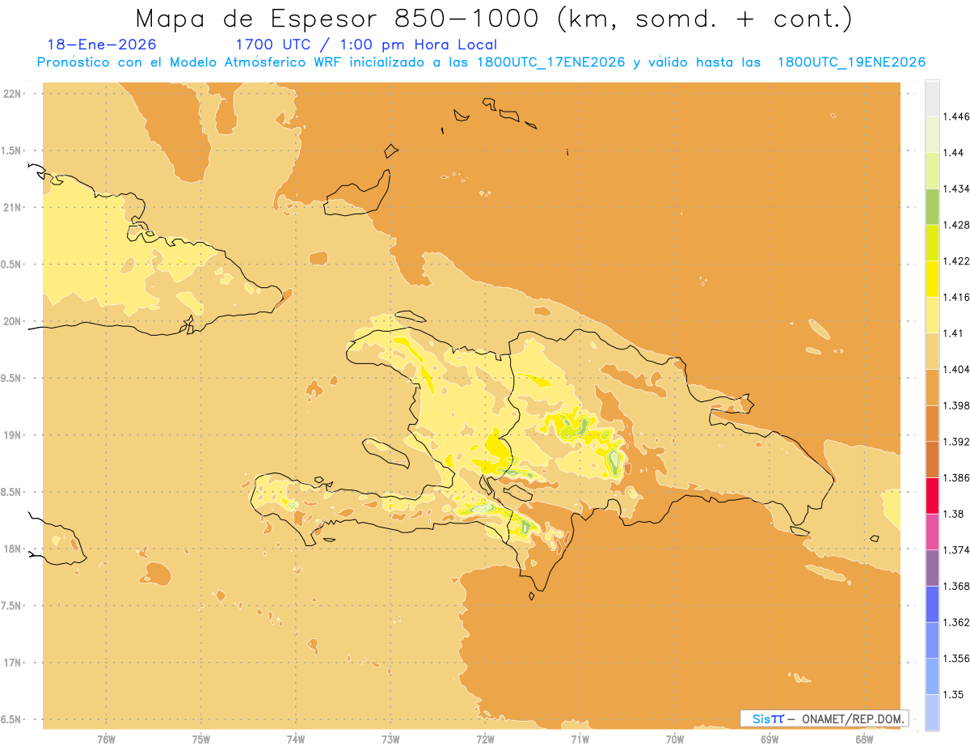Click the legend value 1.362
Viewport: 970px width, 750px height.
[955, 622]
